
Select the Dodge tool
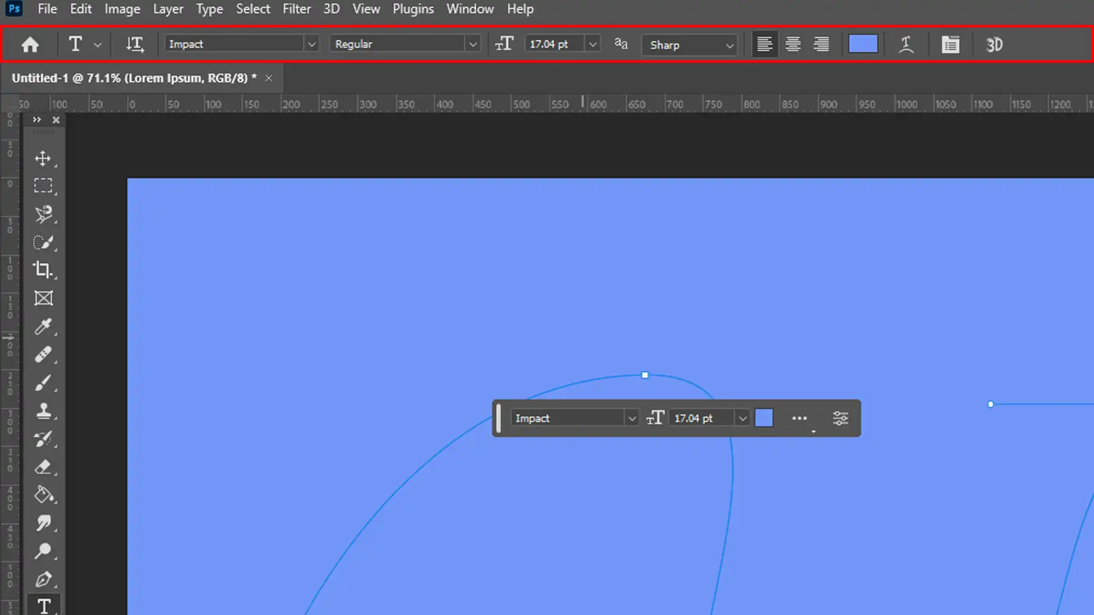point(44,551)
